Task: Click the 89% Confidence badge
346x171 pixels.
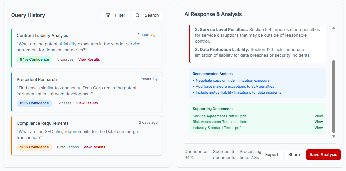Action: pos(35,103)
